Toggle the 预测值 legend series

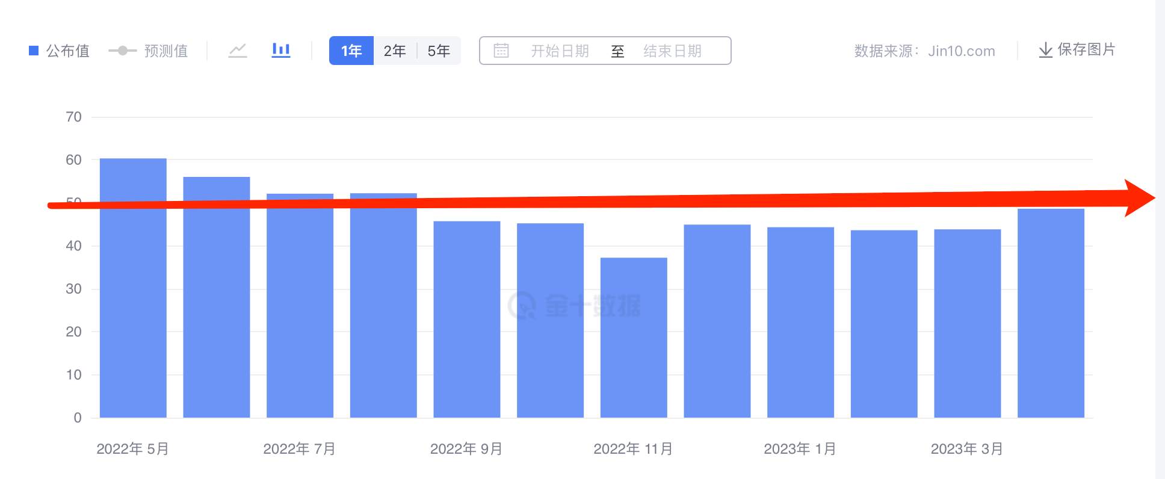pyautogui.click(x=148, y=51)
